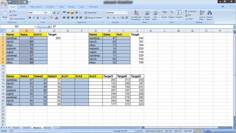Open the Review ribbon tab

tap(72, 7)
